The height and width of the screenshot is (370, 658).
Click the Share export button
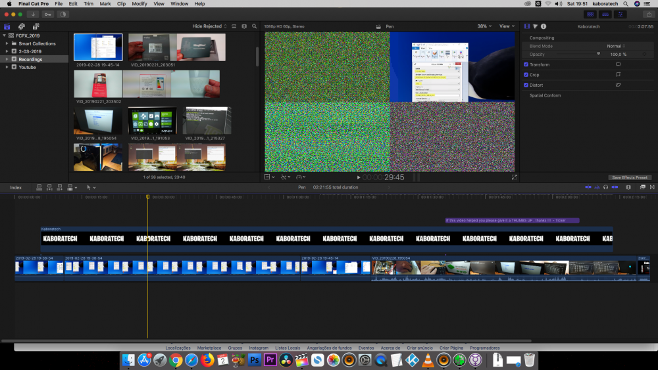click(x=649, y=14)
